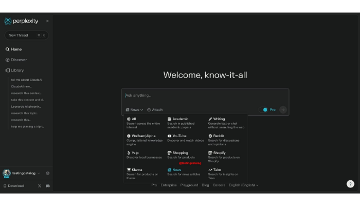The image size is (360, 206).
Task: Start a New Thread
Action: click(26, 35)
